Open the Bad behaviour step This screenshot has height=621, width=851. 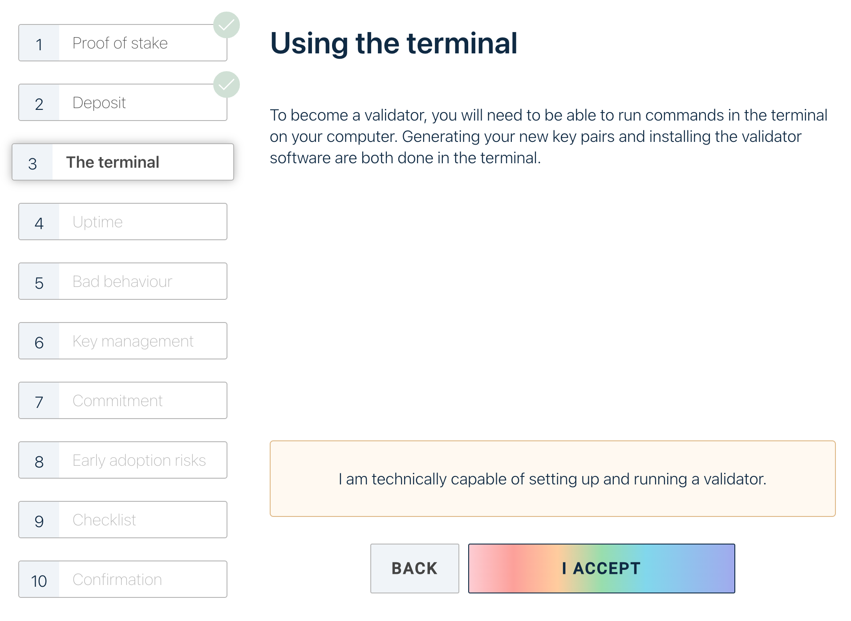(x=122, y=282)
